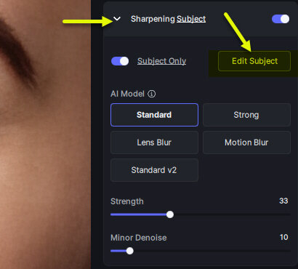Viewport: 298px width, 269px height.
Task: Click the Minor Denoise value showing 10
Action: [x=283, y=237]
